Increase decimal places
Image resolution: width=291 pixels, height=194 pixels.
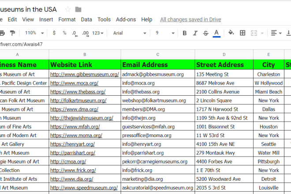(x=86, y=34)
